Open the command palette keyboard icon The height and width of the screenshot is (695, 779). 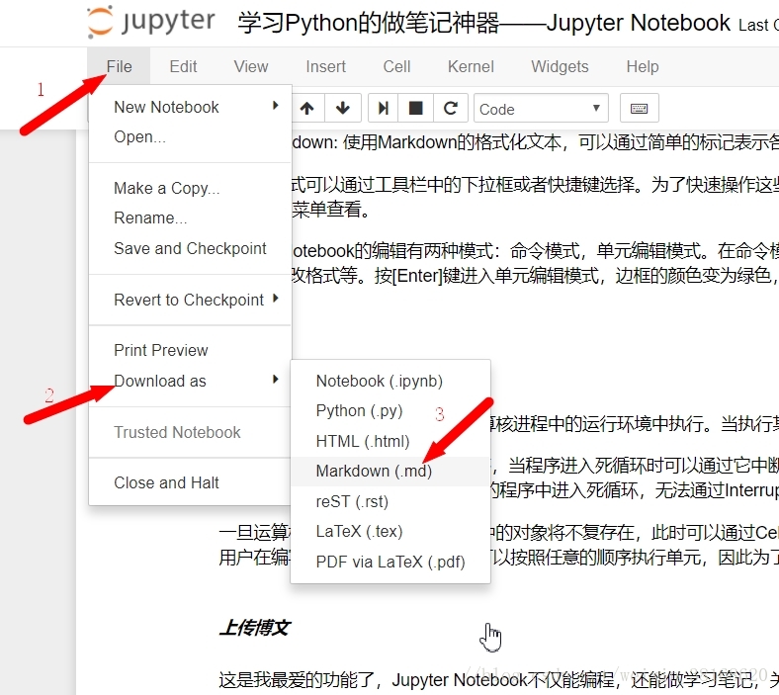click(640, 108)
